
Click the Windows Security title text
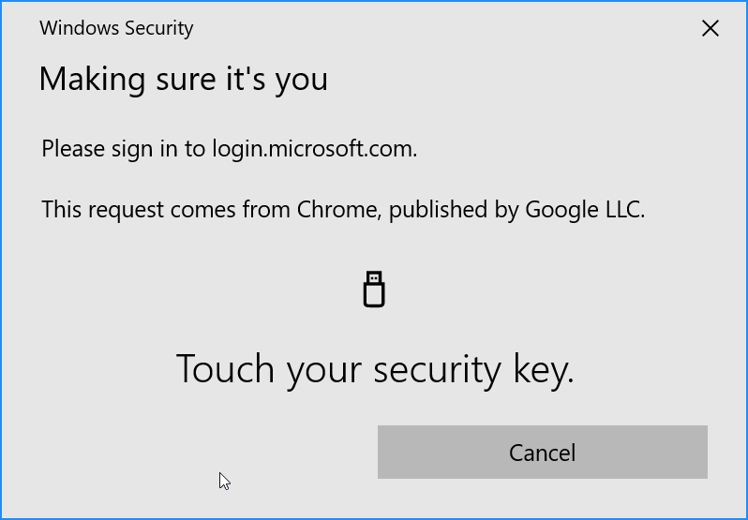tap(116, 28)
